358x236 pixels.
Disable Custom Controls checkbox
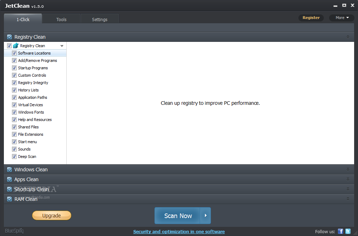click(14, 75)
